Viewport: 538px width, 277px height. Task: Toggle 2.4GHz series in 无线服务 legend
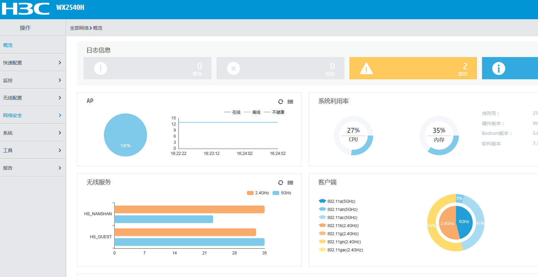(x=258, y=193)
